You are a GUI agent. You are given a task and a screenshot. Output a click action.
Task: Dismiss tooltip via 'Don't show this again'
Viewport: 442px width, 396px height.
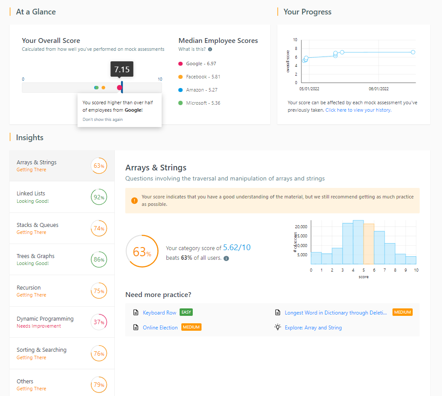coord(103,120)
